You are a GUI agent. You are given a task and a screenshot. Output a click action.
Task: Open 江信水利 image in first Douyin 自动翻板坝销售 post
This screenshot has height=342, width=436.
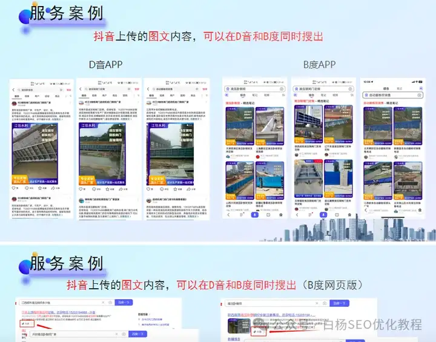tap(170, 154)
